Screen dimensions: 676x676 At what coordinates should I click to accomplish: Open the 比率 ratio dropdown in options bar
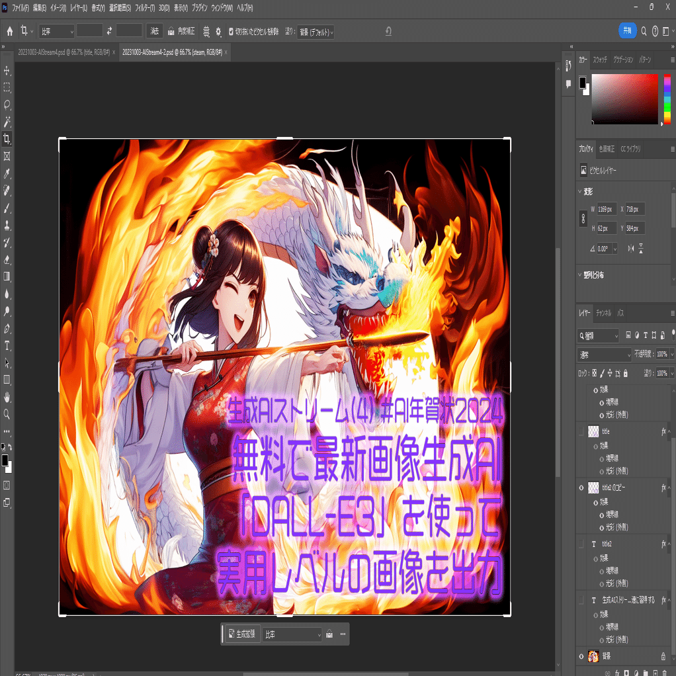56,32
